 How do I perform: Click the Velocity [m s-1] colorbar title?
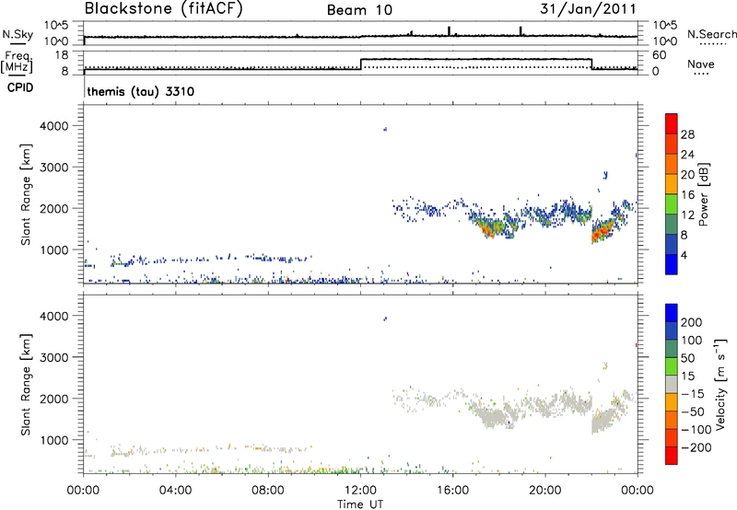coord(720,384)
